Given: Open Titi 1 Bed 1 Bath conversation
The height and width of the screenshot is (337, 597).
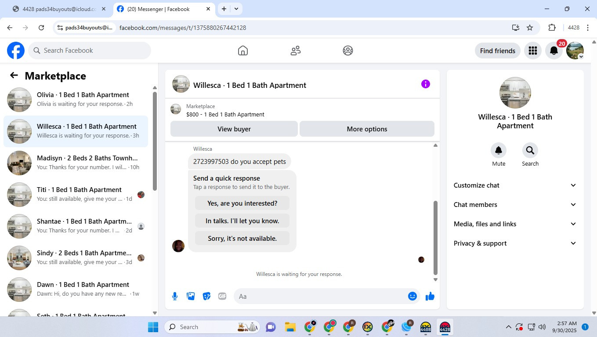Looking at the screenshot, I should click(x=76, y=195).
